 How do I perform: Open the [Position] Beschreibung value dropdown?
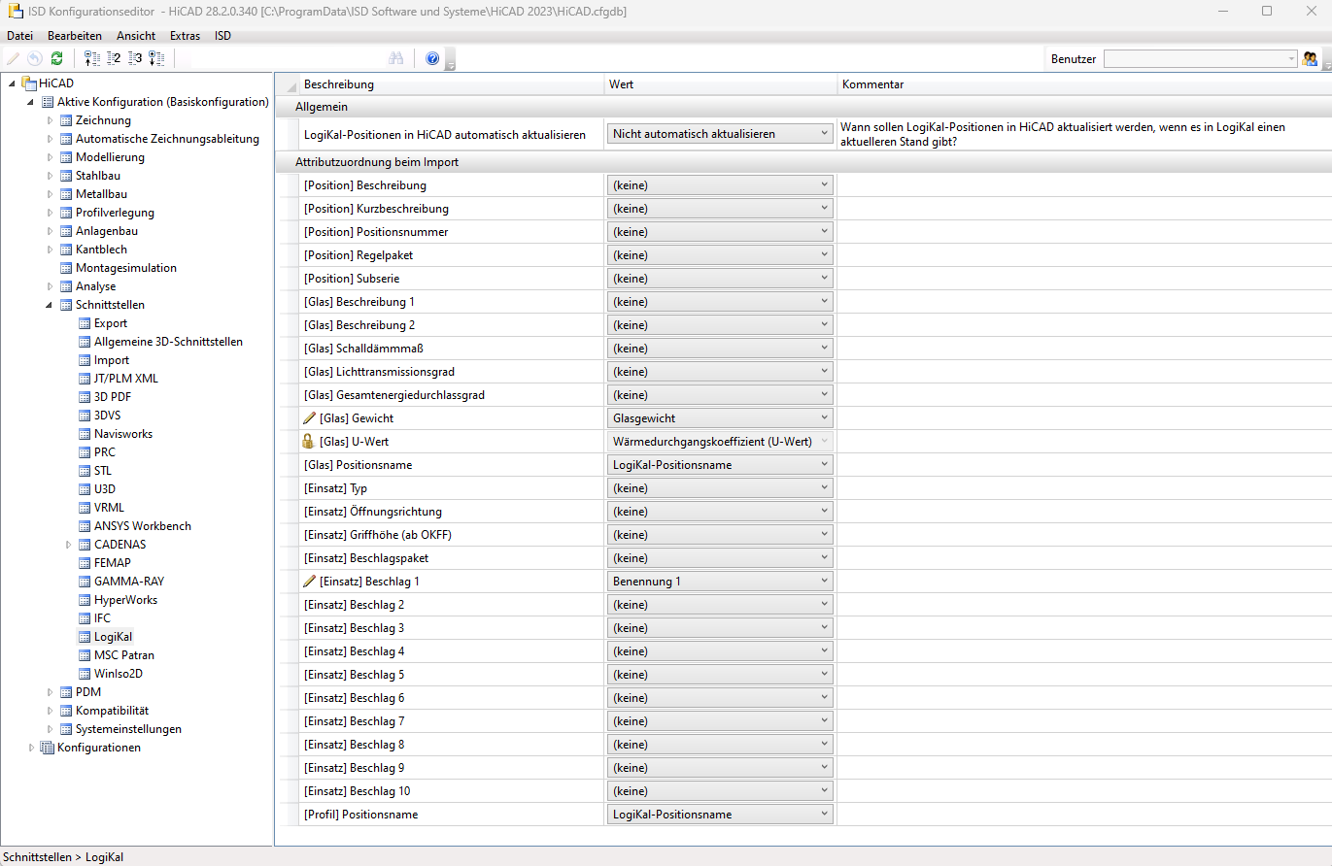tap(720, 185)
